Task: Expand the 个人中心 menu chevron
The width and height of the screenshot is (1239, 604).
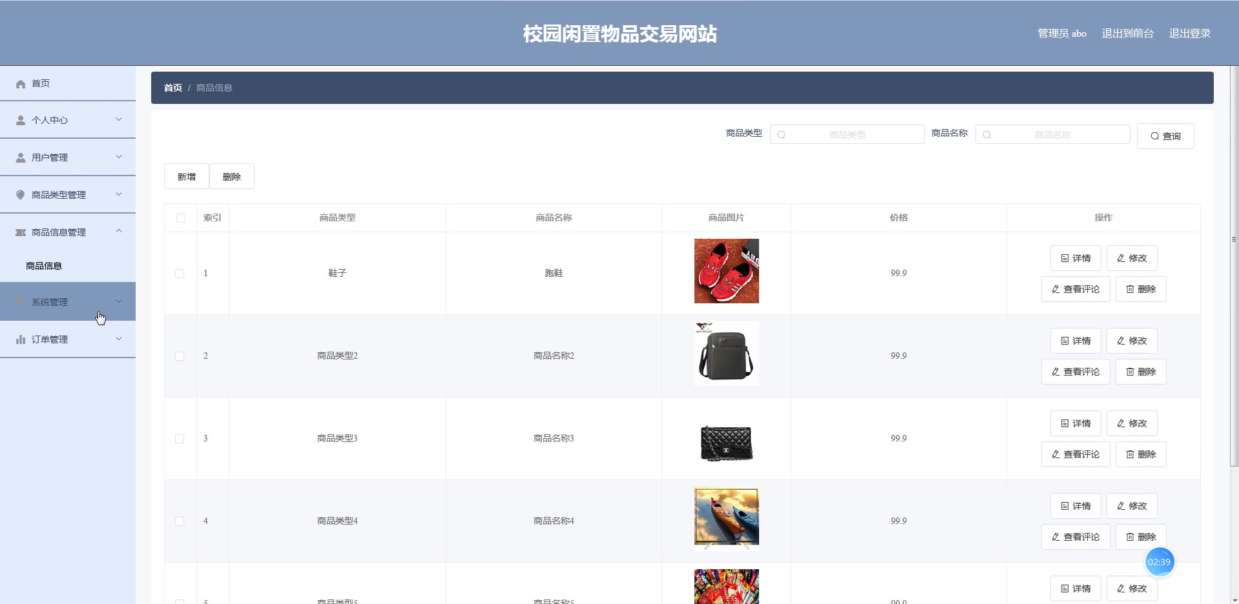Action: tap(119, 119)
